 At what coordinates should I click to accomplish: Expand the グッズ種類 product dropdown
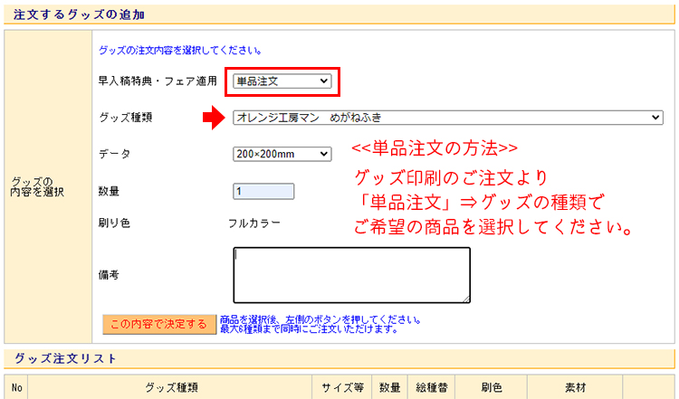coord(447,118)
